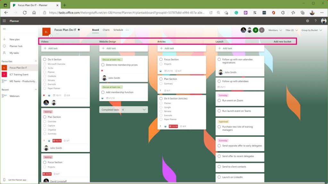Screen dimensions: 328x184
Task: Open the Schedule view
Action: pyautogui.click(x=118, y=30)
